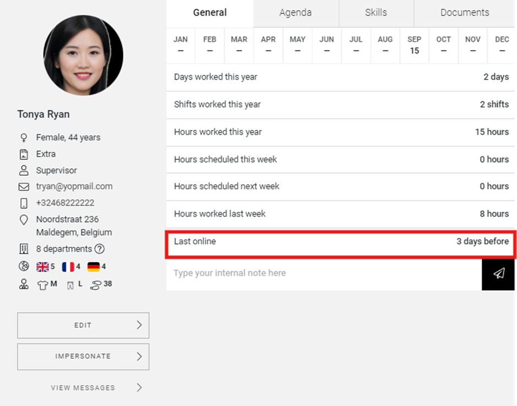Select the General tab
517x406 pixels.
pyautogui.click(x=210, y=13)
